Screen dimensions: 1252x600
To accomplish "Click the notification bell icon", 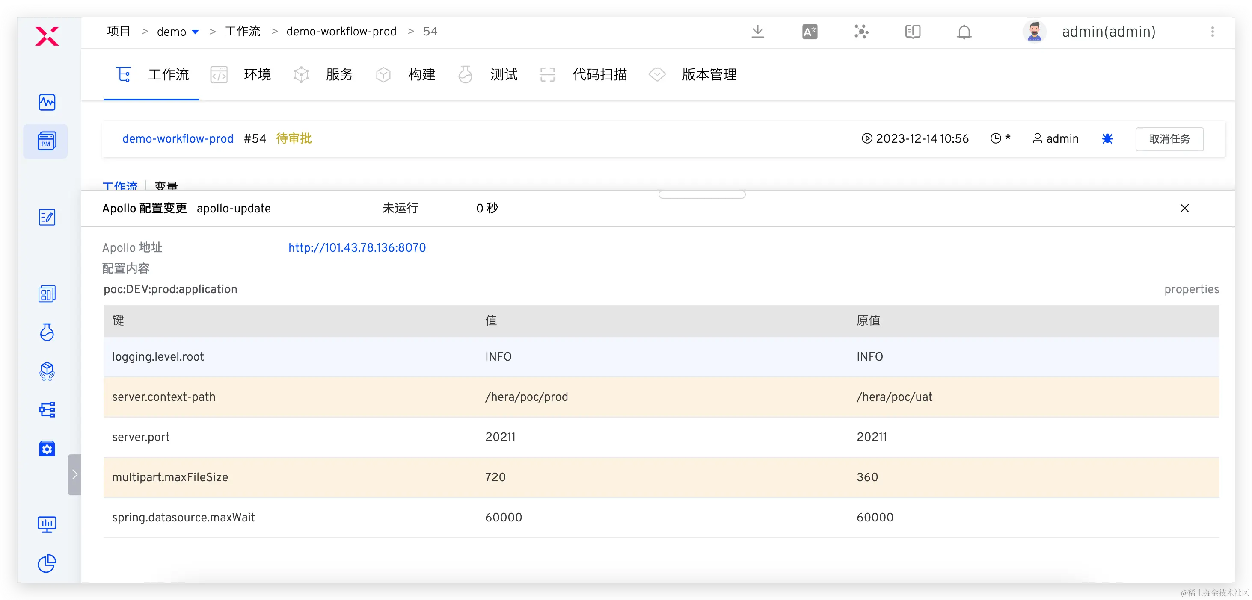I will pyautogui.click(x=964, y=32).
